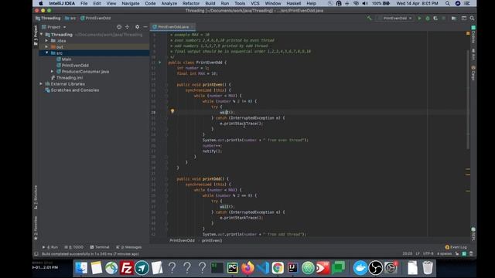Toggle the Event Log tool window
Screen dimensions: 495x278
[456, 247]
